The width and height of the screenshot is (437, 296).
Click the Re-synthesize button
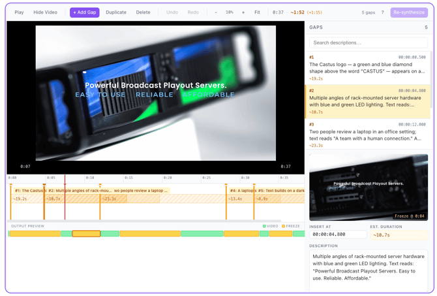(409, 12)
